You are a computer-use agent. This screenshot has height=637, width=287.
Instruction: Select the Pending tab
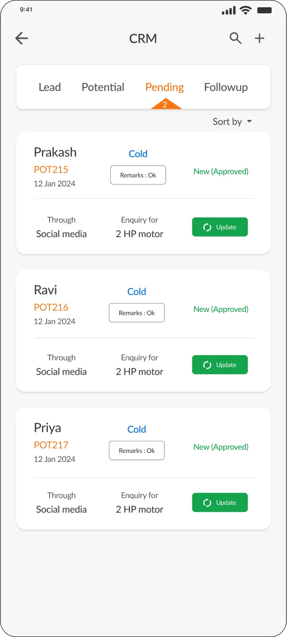click(x=164, y=87)
